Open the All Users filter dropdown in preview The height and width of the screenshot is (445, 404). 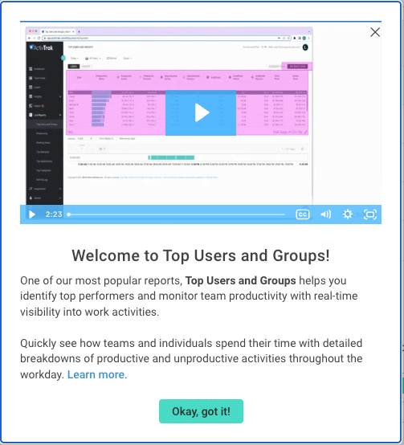coord(93,58)
